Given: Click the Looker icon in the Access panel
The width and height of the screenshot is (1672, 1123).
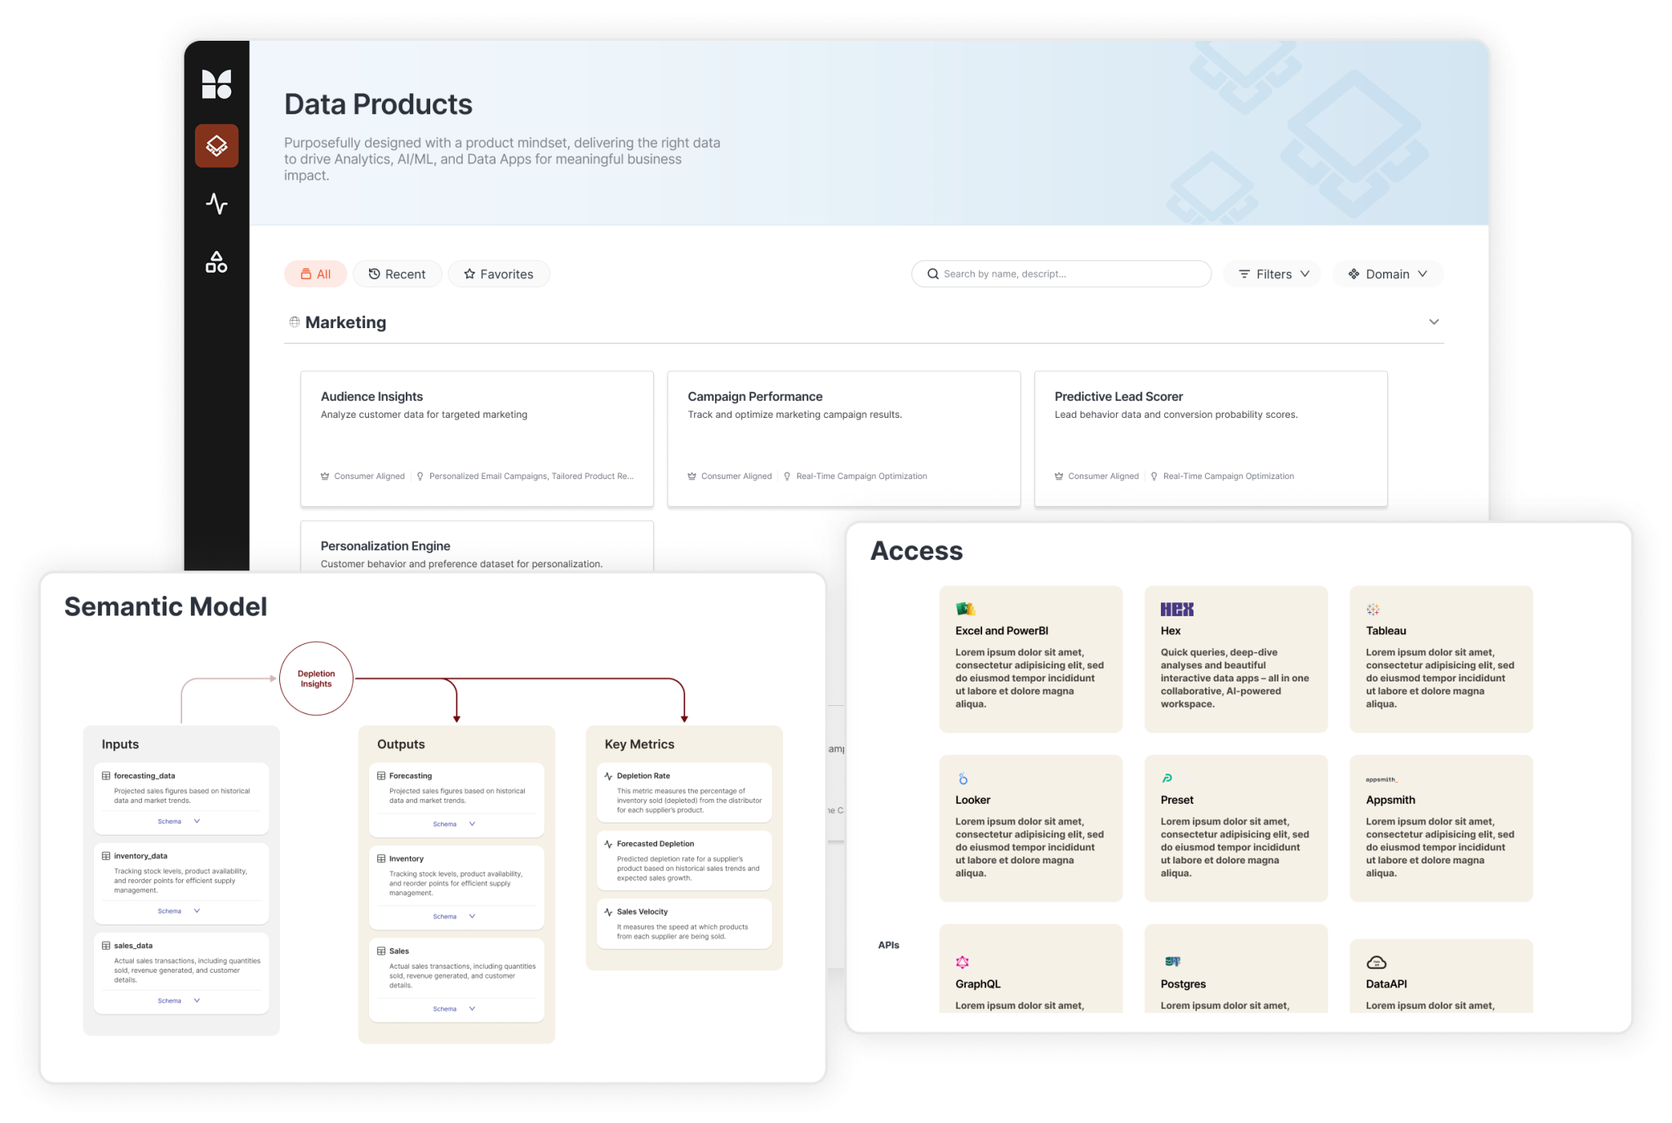Looking at the screenshot, I should tap(963, 778).
